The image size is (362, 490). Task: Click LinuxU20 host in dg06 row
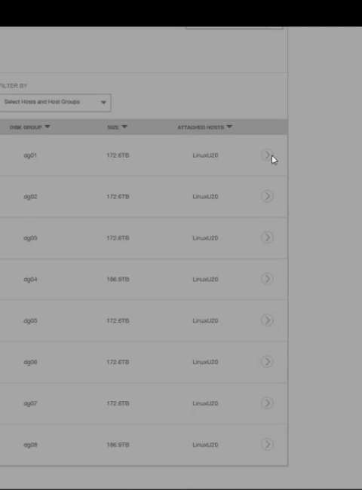click(x=205, y=362)
